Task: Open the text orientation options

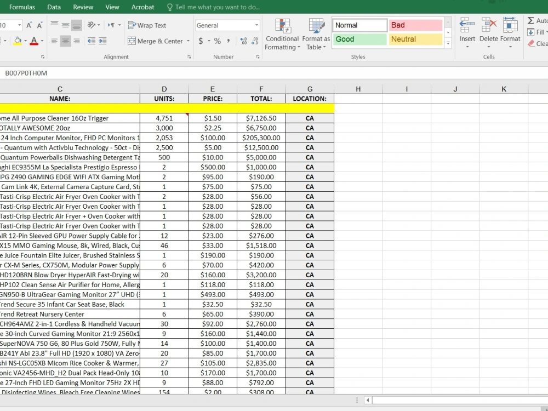Action: 93,25
